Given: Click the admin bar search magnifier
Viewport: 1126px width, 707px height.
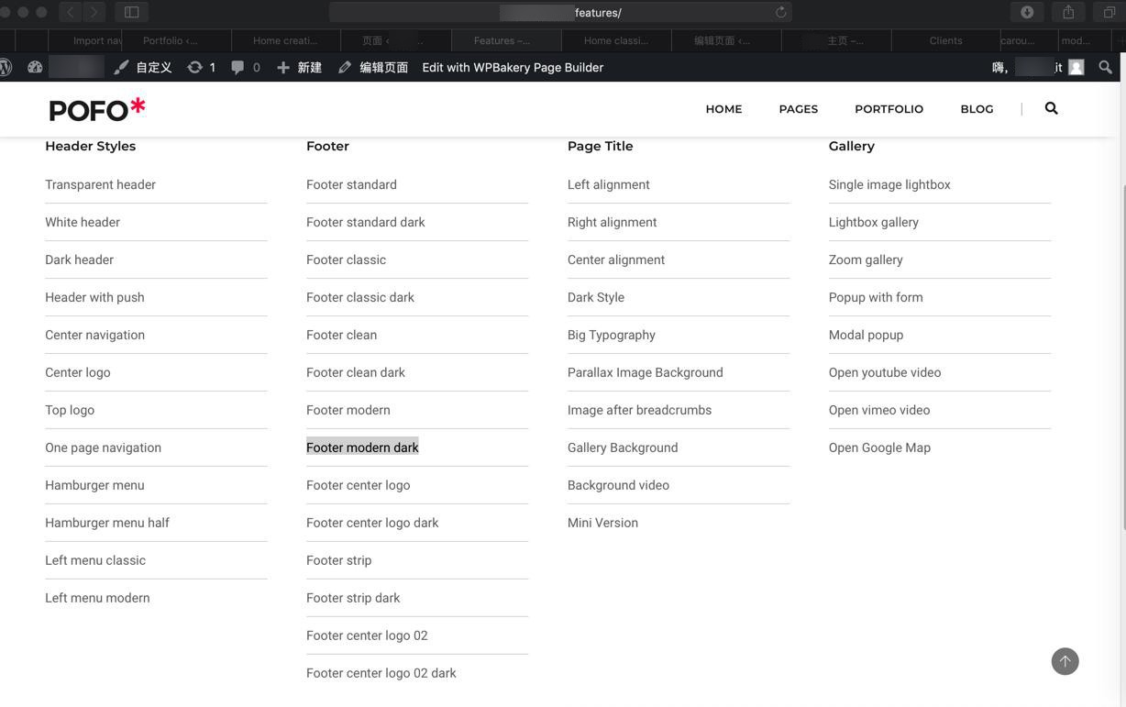Looking at the screenshot, I should tap(1105, 67).
